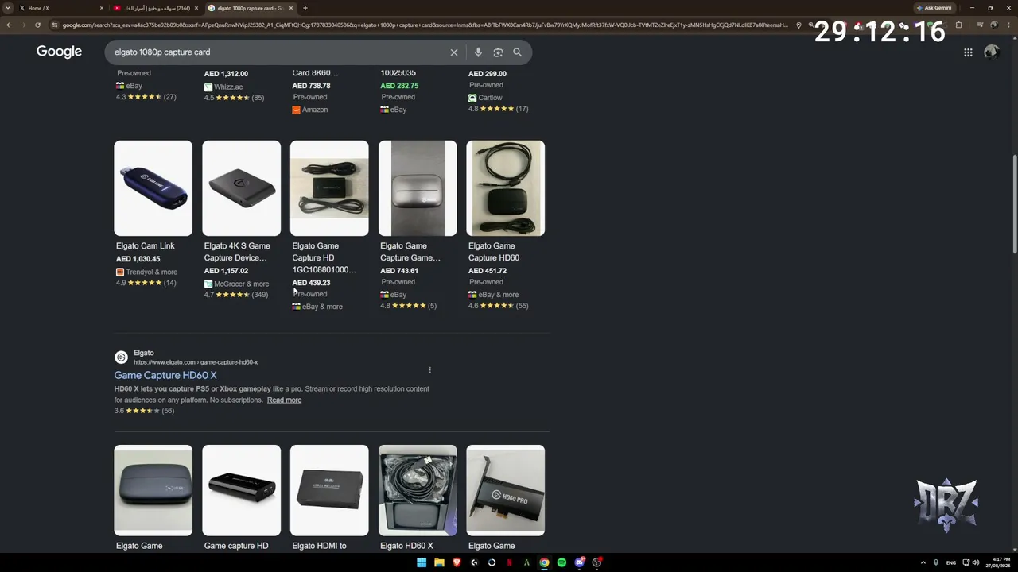Open File Explorer from the taskbar
Image resolution: width=1018 pixels, height=572 pixels.
pyautogui.click(x=439, y=562)
